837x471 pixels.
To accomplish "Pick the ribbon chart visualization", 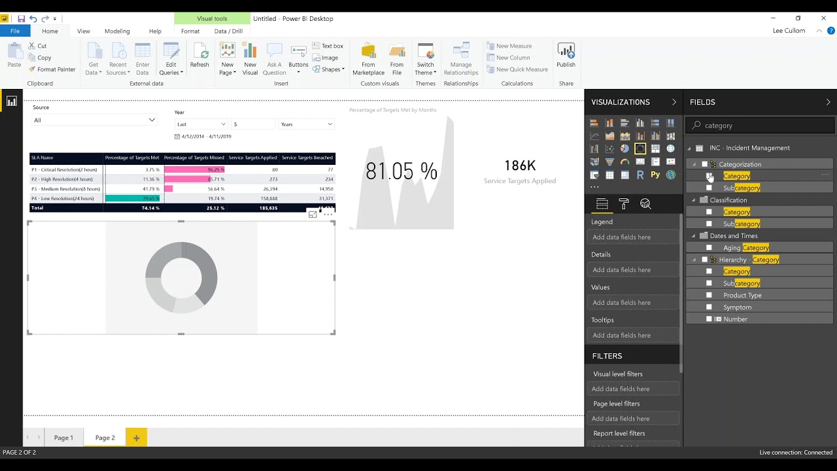I will (670, 136).
